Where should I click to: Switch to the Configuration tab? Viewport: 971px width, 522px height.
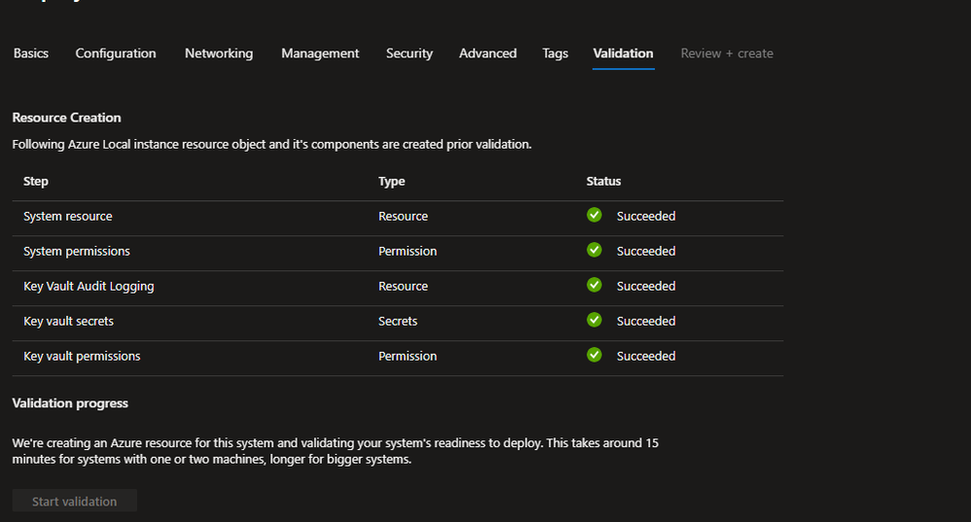[x=116, y=53]
